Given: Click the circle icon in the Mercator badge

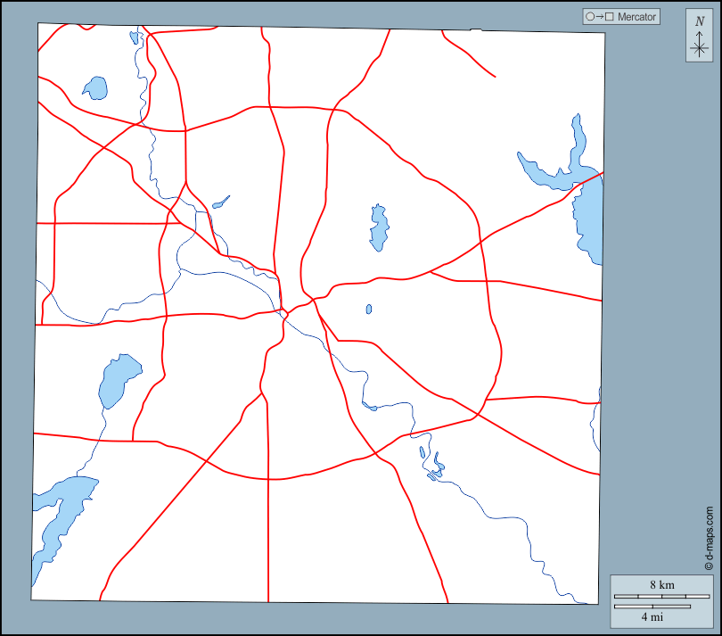Looking at the screenshot, I should pos(590,17).
